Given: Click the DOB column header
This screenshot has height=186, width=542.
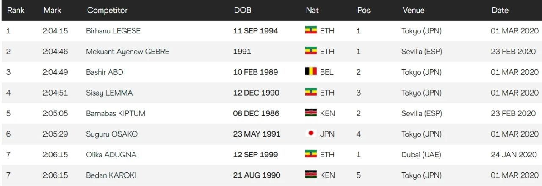Looking at the screenshot, I should click(243, 10).
